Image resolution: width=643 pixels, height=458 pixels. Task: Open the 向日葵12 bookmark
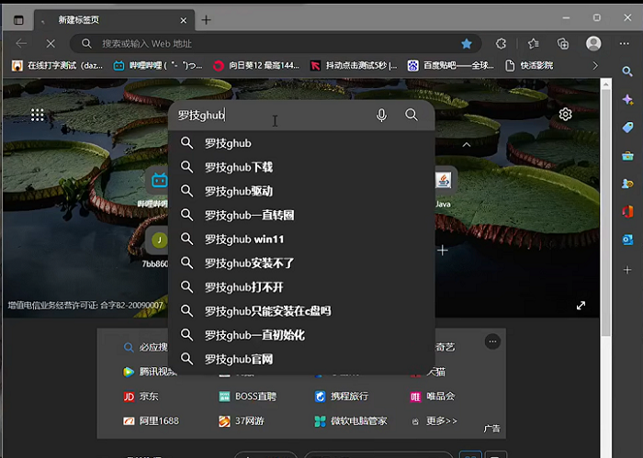(256, 65)
